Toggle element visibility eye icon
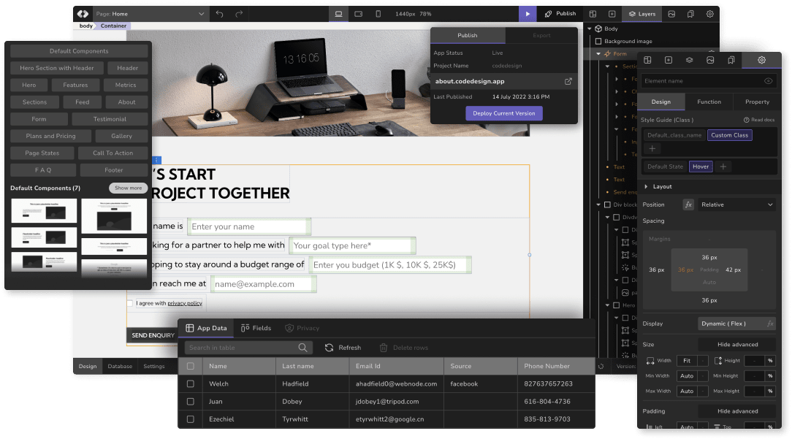This screenshot has width=792, height=439. [768, 81]
